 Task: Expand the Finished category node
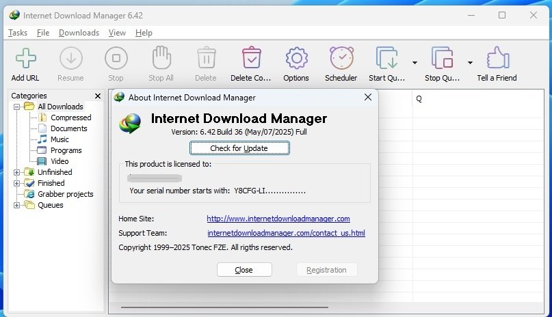pos(16,183)
